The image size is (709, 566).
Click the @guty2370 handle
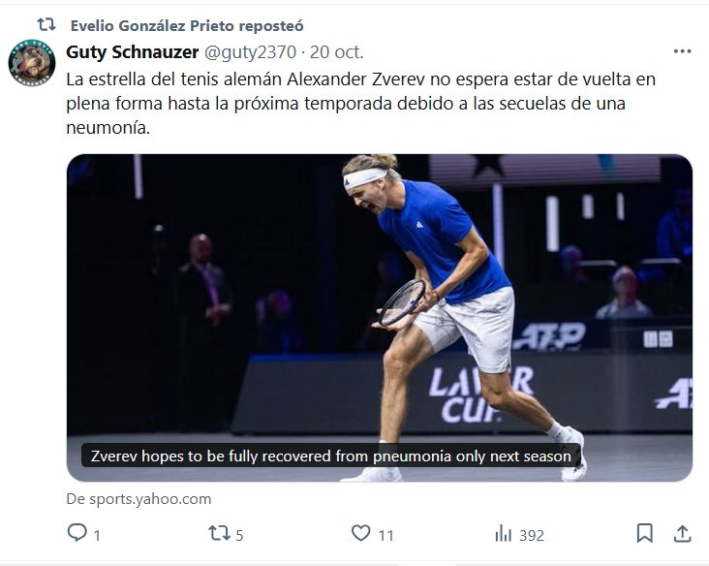pyautogui.click(x=248, y=52)
